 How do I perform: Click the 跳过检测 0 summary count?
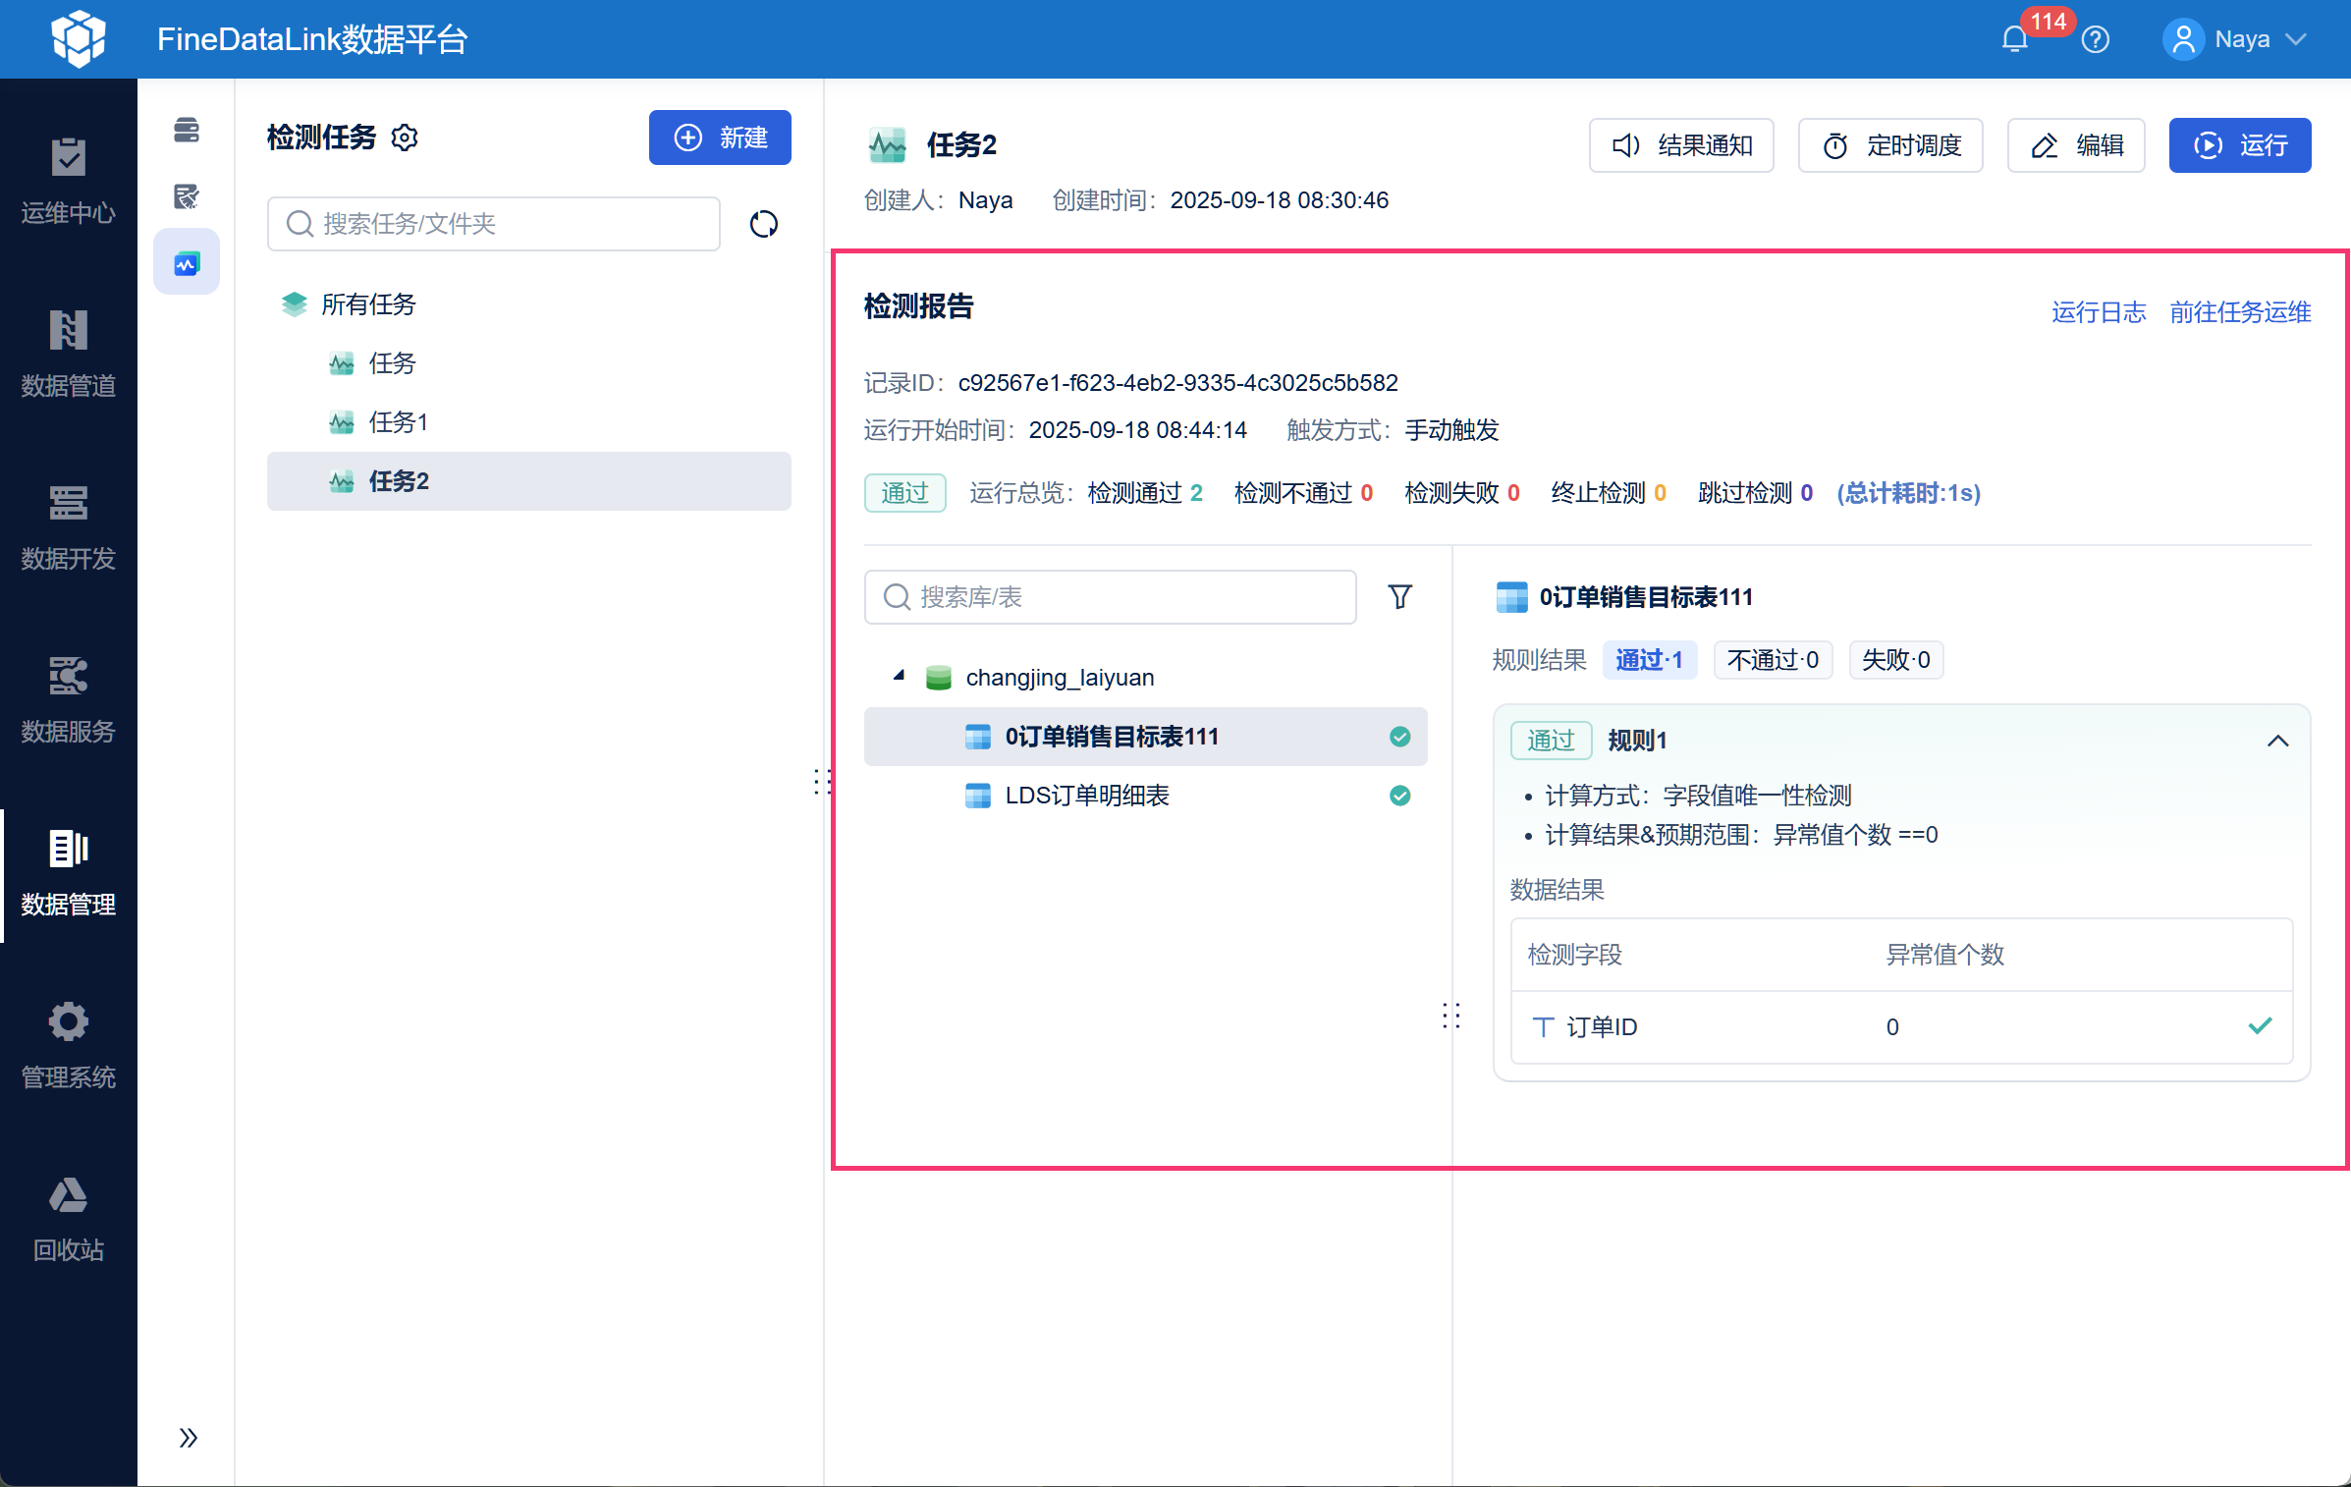(x=1756, y=493)
